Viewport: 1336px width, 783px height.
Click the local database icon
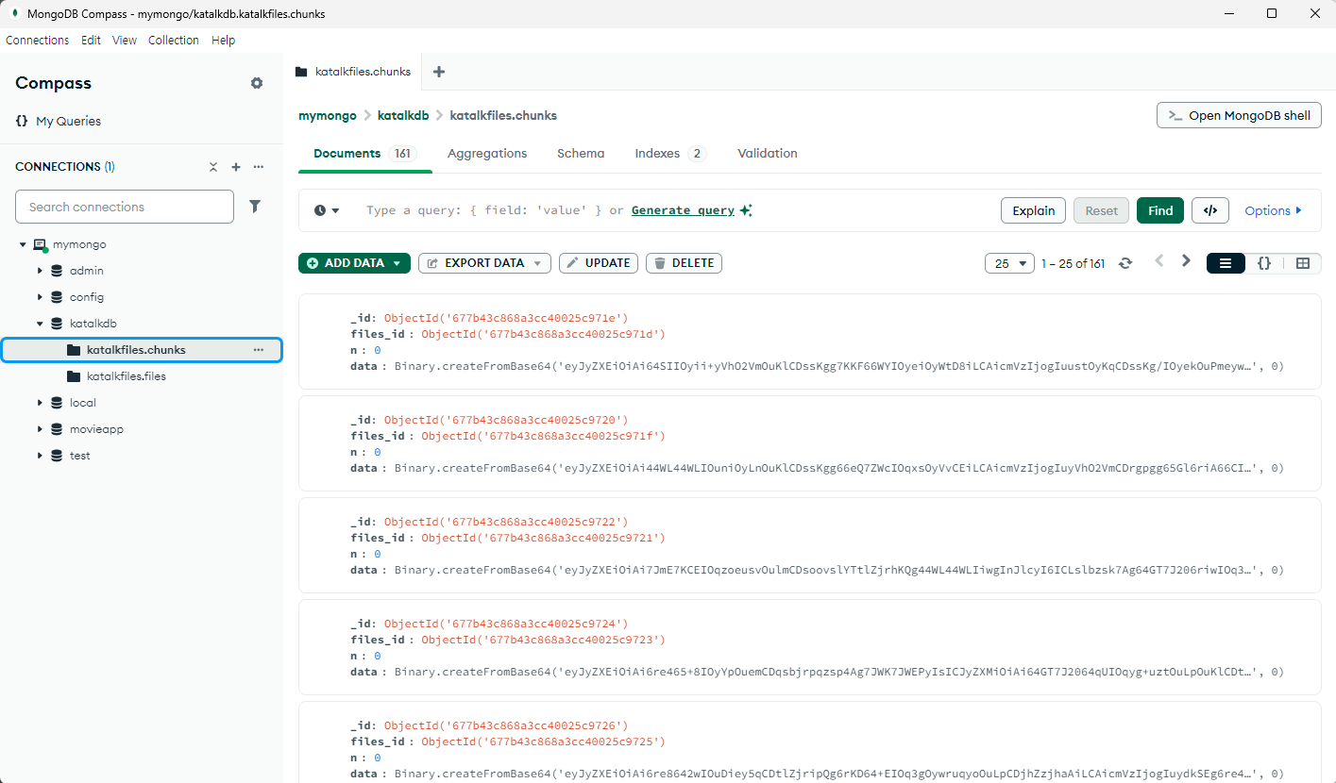(57, 403)
